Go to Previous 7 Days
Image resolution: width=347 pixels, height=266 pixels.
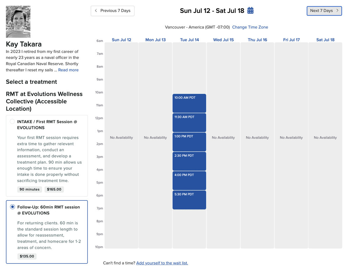click(x=113, y=11)
